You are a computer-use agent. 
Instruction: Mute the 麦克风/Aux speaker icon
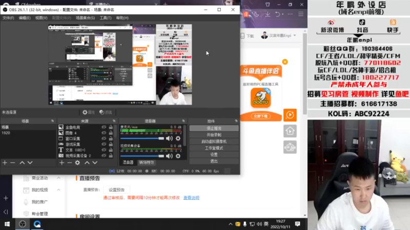[x=169, y=139]
